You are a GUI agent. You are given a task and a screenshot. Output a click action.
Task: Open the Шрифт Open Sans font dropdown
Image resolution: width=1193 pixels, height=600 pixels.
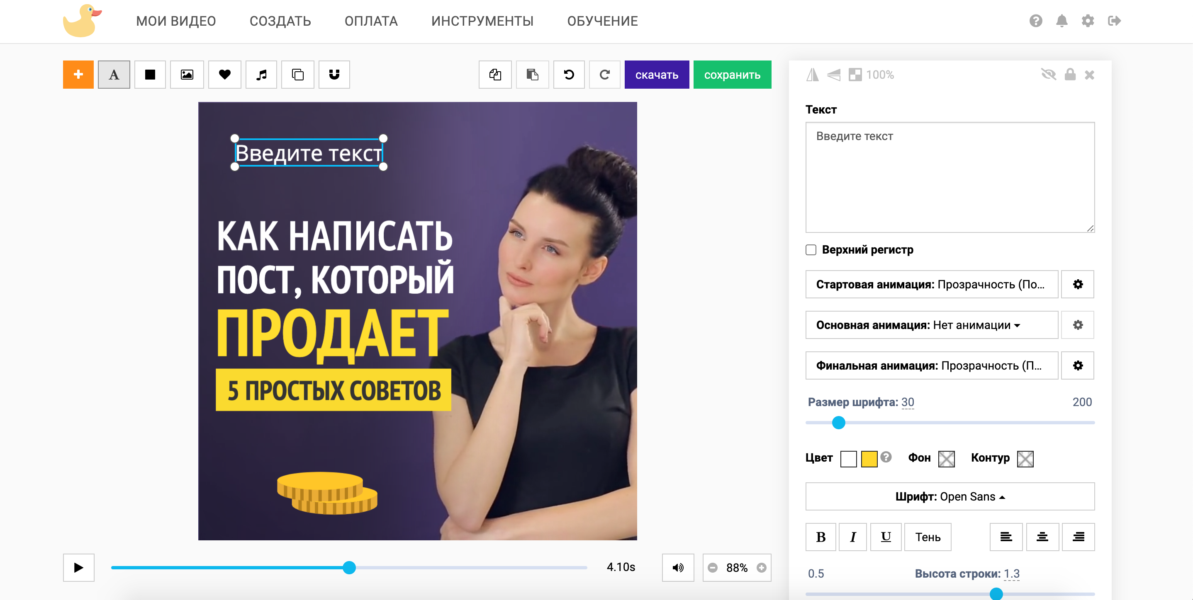coord(950,497)
